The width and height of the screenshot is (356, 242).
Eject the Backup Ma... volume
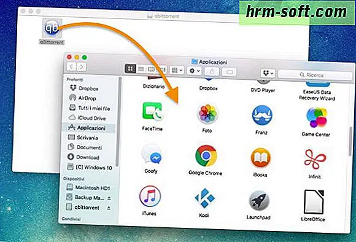[x=109, y=198]
